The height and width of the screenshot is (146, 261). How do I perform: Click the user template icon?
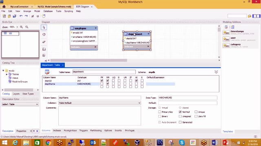click(x=226, y=39)
